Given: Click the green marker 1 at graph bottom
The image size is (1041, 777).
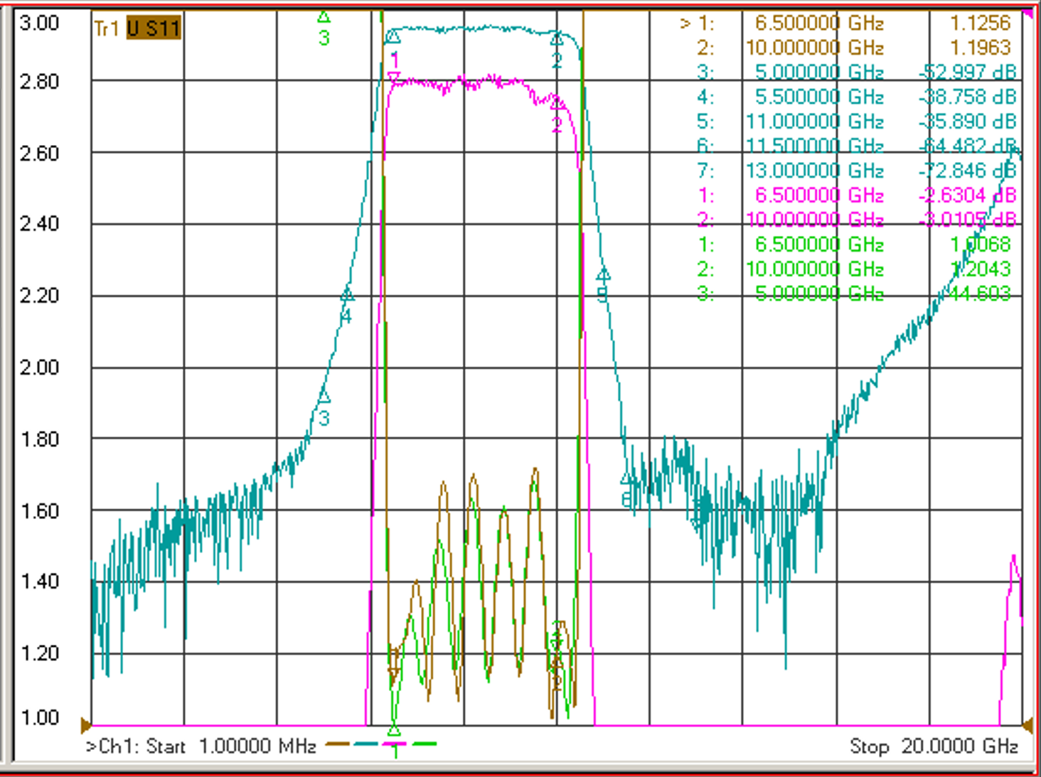Looking at the screenshot, I should point(394,731).
